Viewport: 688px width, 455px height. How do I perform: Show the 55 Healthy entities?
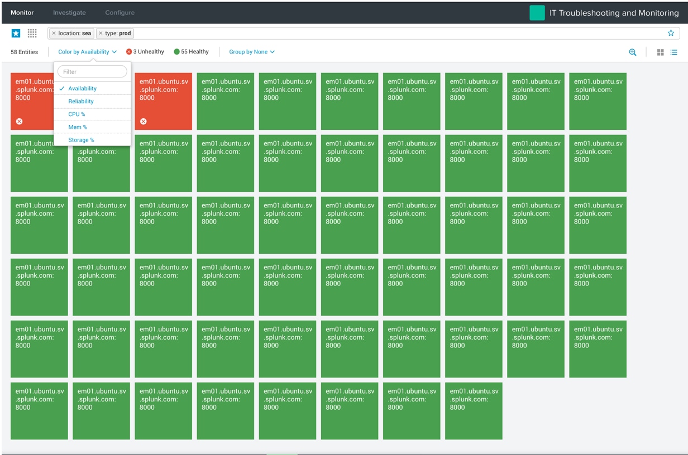191,52
